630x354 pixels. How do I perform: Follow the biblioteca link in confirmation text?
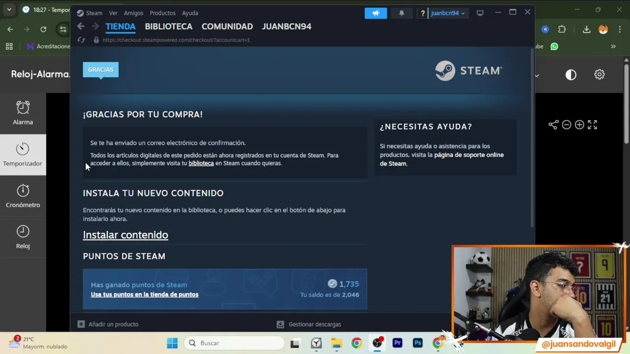click(x=201, y=163)
